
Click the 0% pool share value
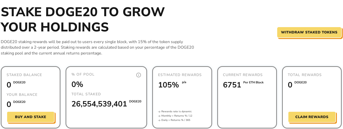click(x=77, y=84)
